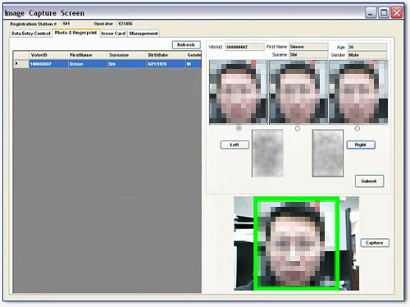Viewport: 410px width, 307px height.
Task: Click the left fingerprint image box
Action: click(267, 153)
